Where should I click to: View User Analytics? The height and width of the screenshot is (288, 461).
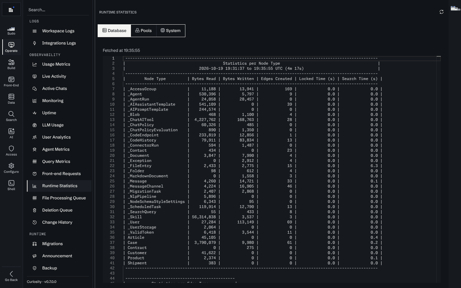click(x=59, y=137)
